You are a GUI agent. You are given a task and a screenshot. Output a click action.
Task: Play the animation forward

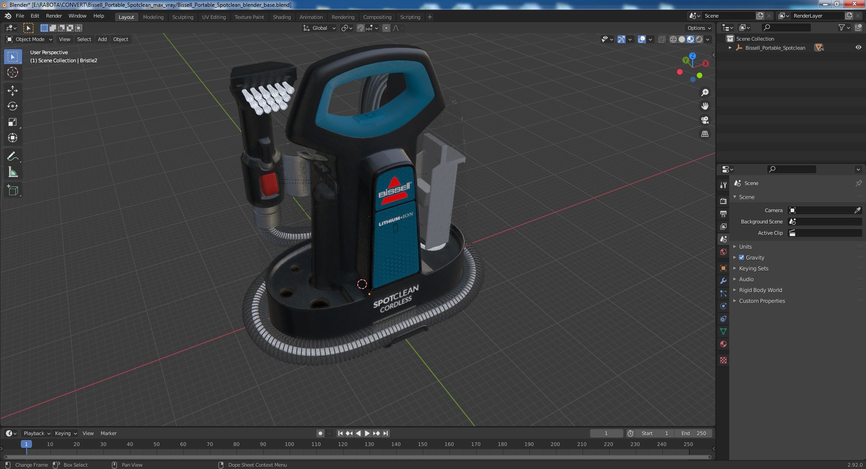(x=367, y=433)
